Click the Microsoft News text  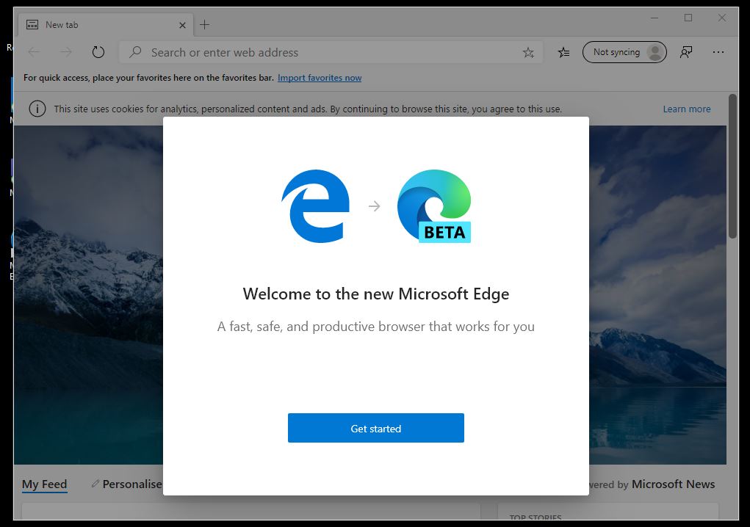point(673,484)
